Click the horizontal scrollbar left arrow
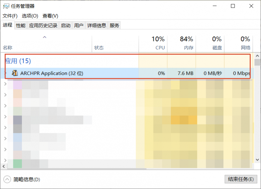261x189 pixels. coord(4,166)
